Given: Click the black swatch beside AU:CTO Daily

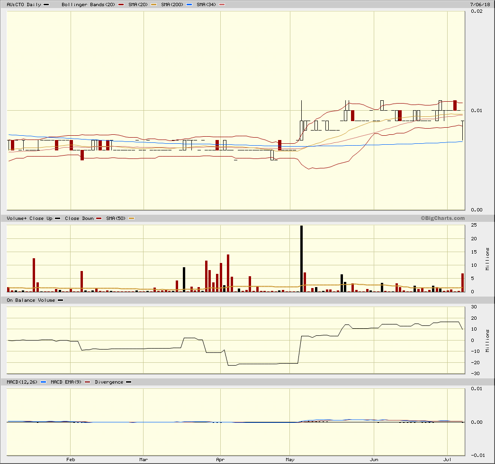Looking at the screenshot, I should click(x=46, y=5).
